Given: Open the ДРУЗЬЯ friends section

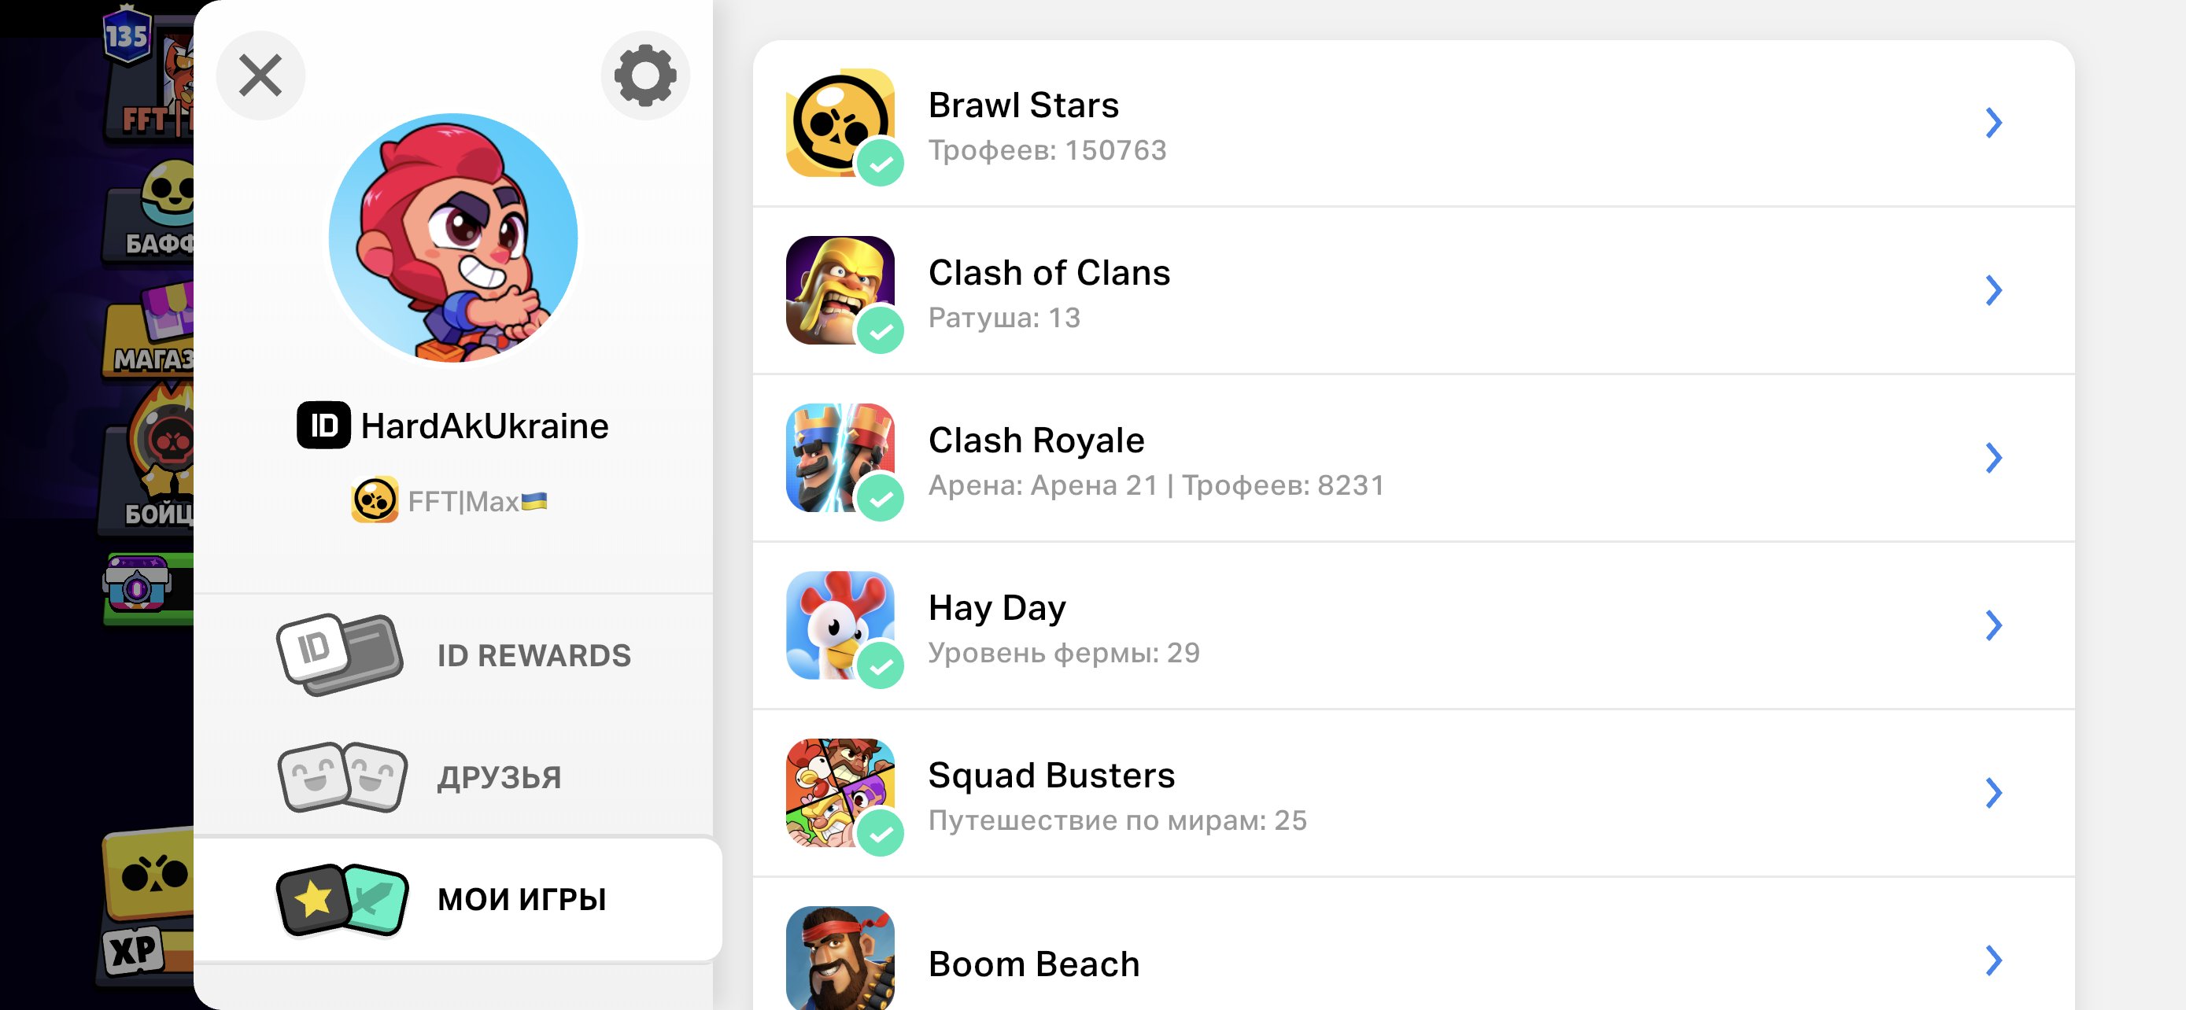Looking at the screenshot, I should coord(455,777).
